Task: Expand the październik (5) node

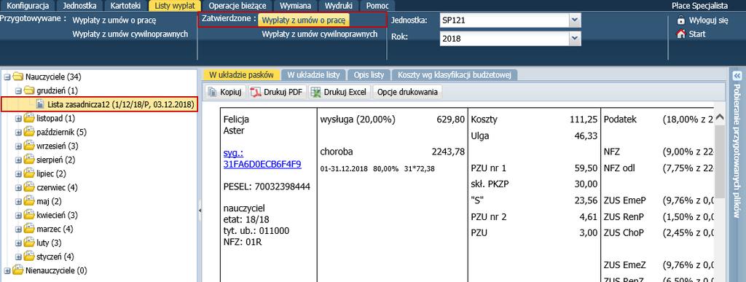Action: [18, 132]
